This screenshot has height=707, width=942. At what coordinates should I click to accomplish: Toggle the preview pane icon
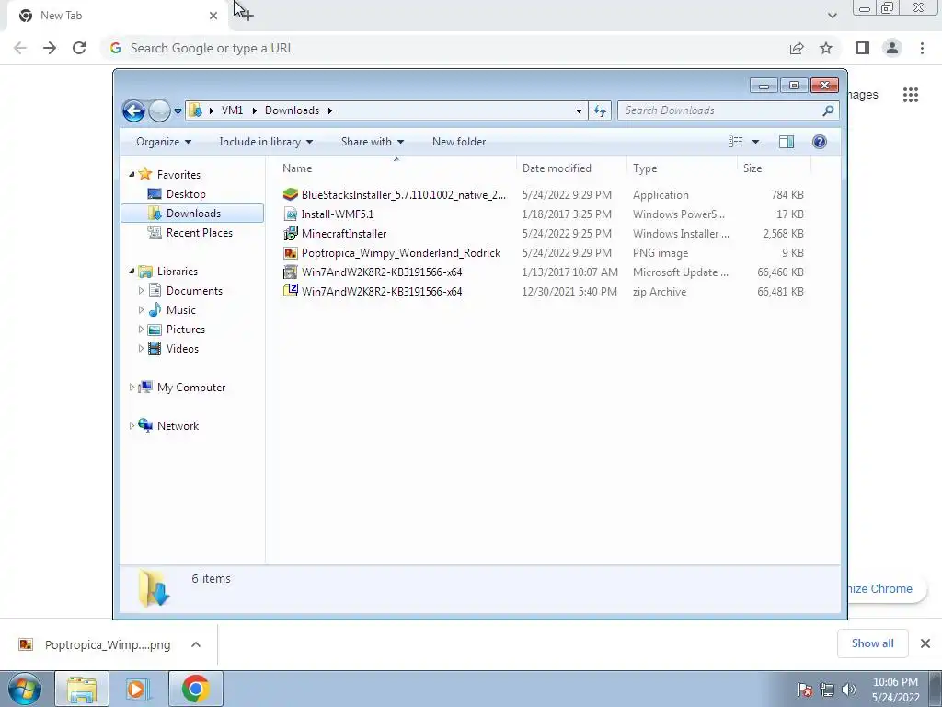pyautogui.click(x=787, y=142)
